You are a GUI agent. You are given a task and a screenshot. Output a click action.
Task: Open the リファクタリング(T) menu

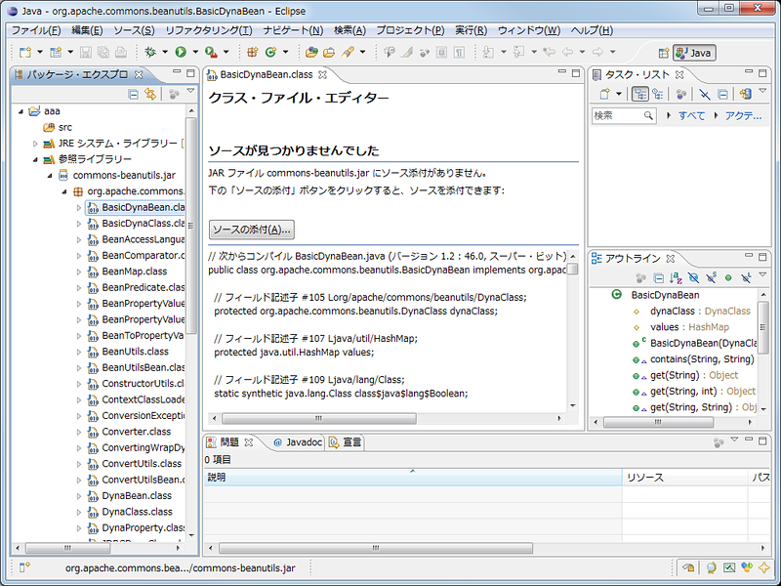[202, 30]
